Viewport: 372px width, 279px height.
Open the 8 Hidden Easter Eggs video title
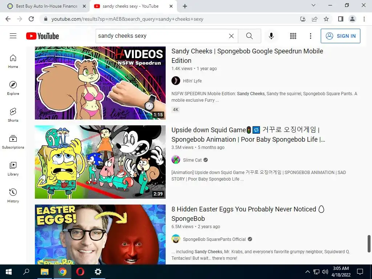[x=248, y=214]
